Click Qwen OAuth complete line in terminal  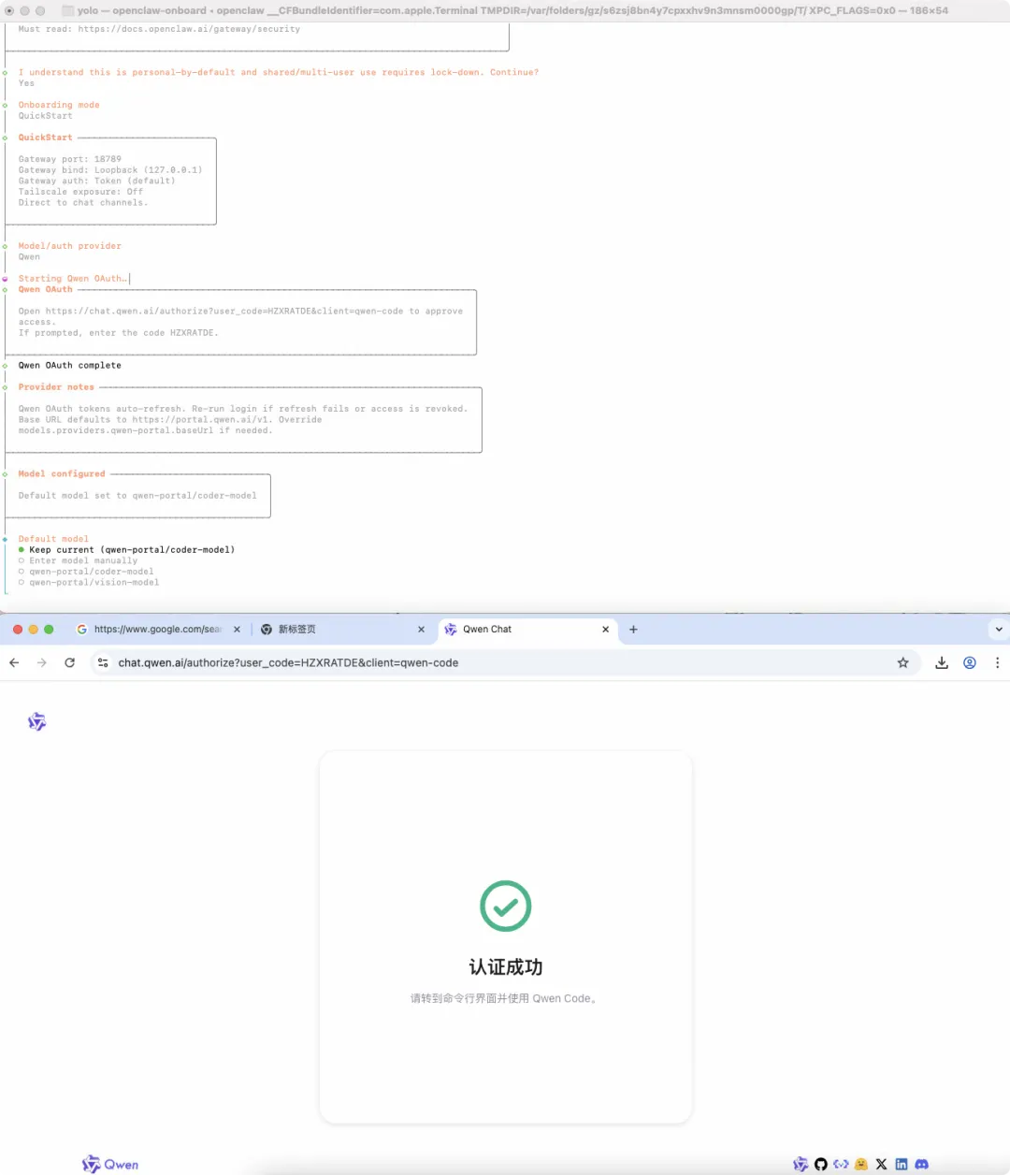(70, 366)
